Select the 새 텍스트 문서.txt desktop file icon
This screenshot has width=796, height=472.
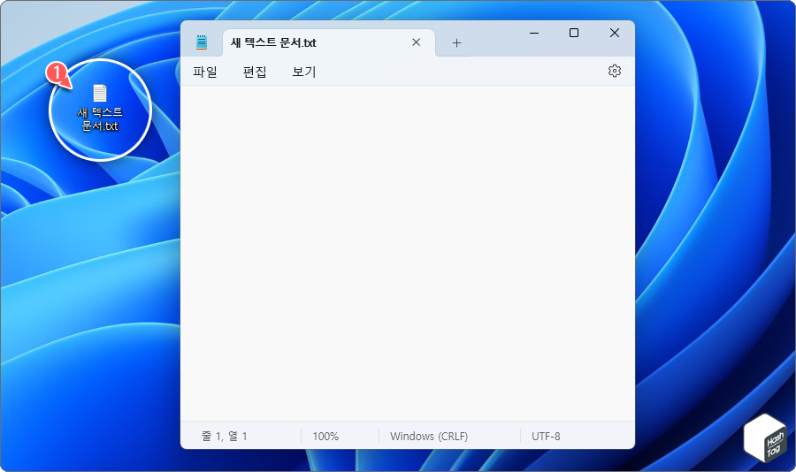[100, 108]
